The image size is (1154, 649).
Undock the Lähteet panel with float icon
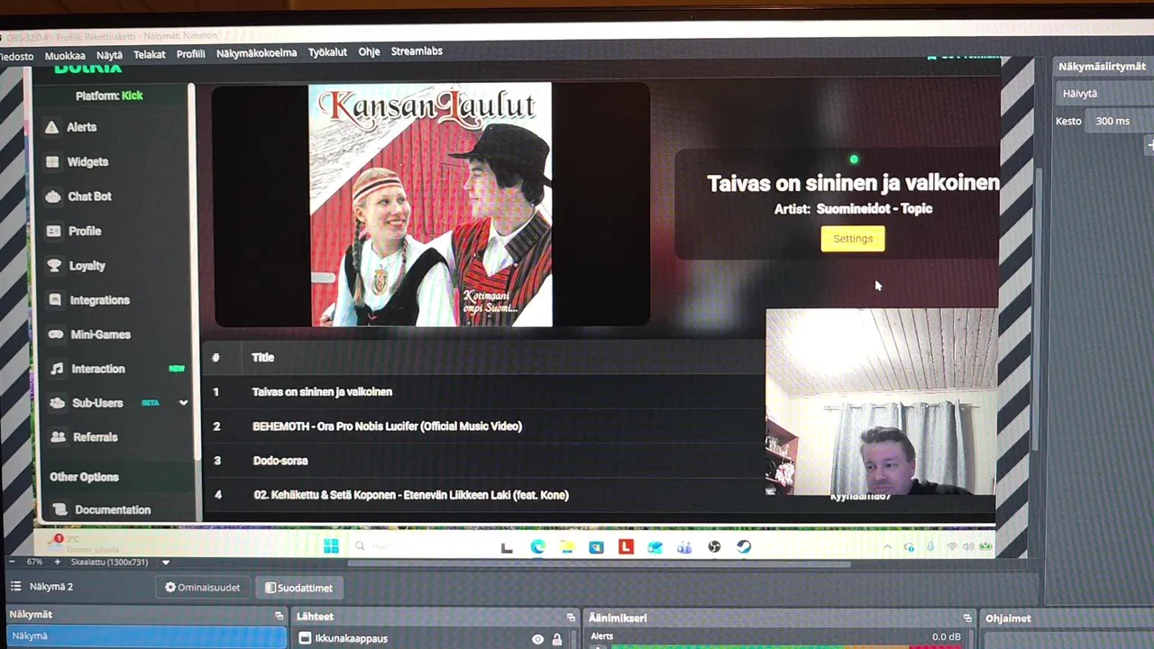tap(571, 617)
